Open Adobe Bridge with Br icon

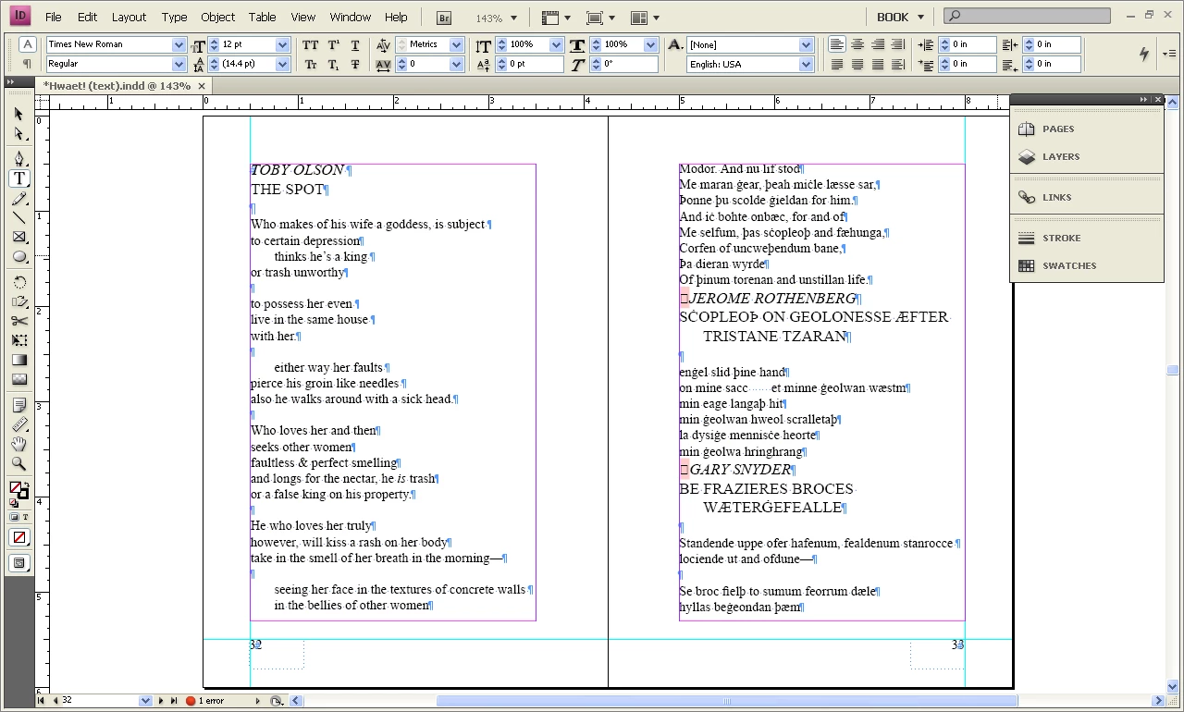point(445,18)
